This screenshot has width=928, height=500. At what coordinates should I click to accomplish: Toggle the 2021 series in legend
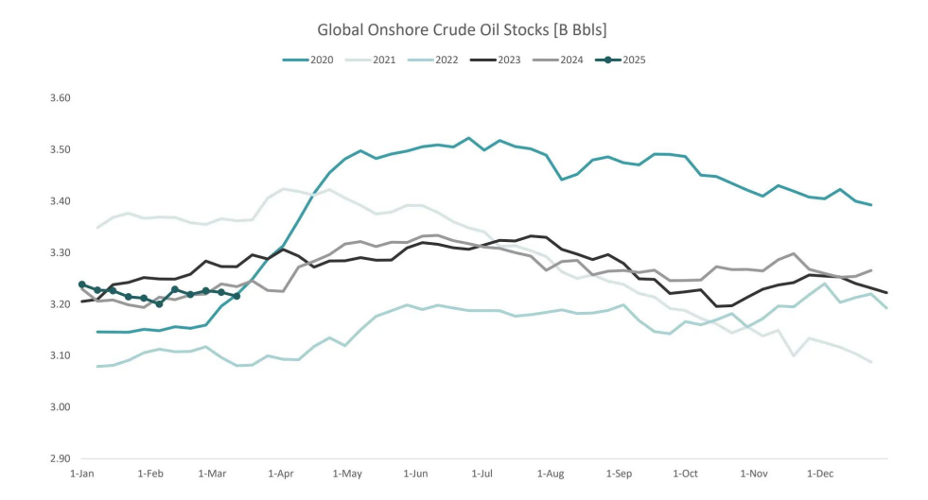pyautogui.click(x=373, y=60)
